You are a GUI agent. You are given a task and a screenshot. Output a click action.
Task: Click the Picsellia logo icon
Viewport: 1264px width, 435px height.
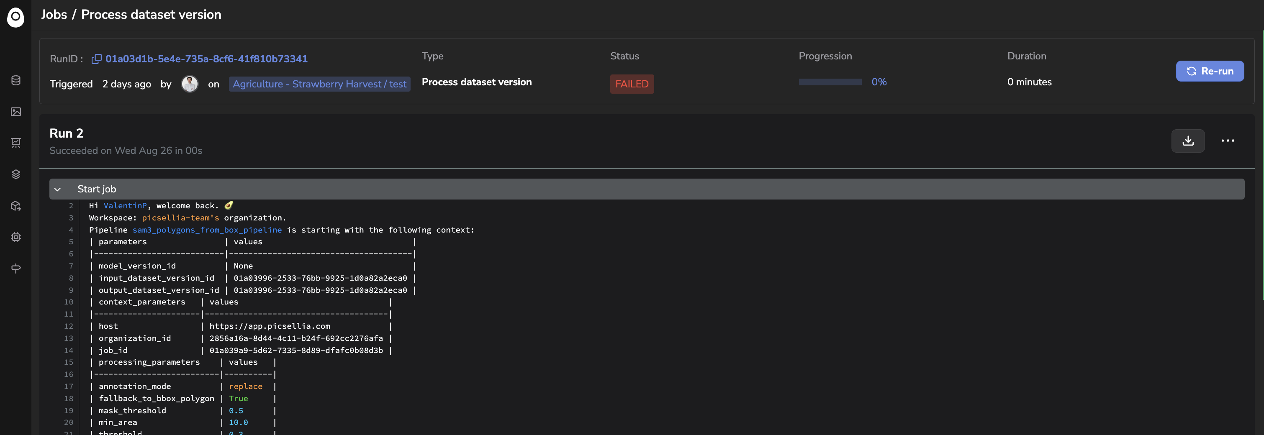pyautogui.click(x=16, y=17)
